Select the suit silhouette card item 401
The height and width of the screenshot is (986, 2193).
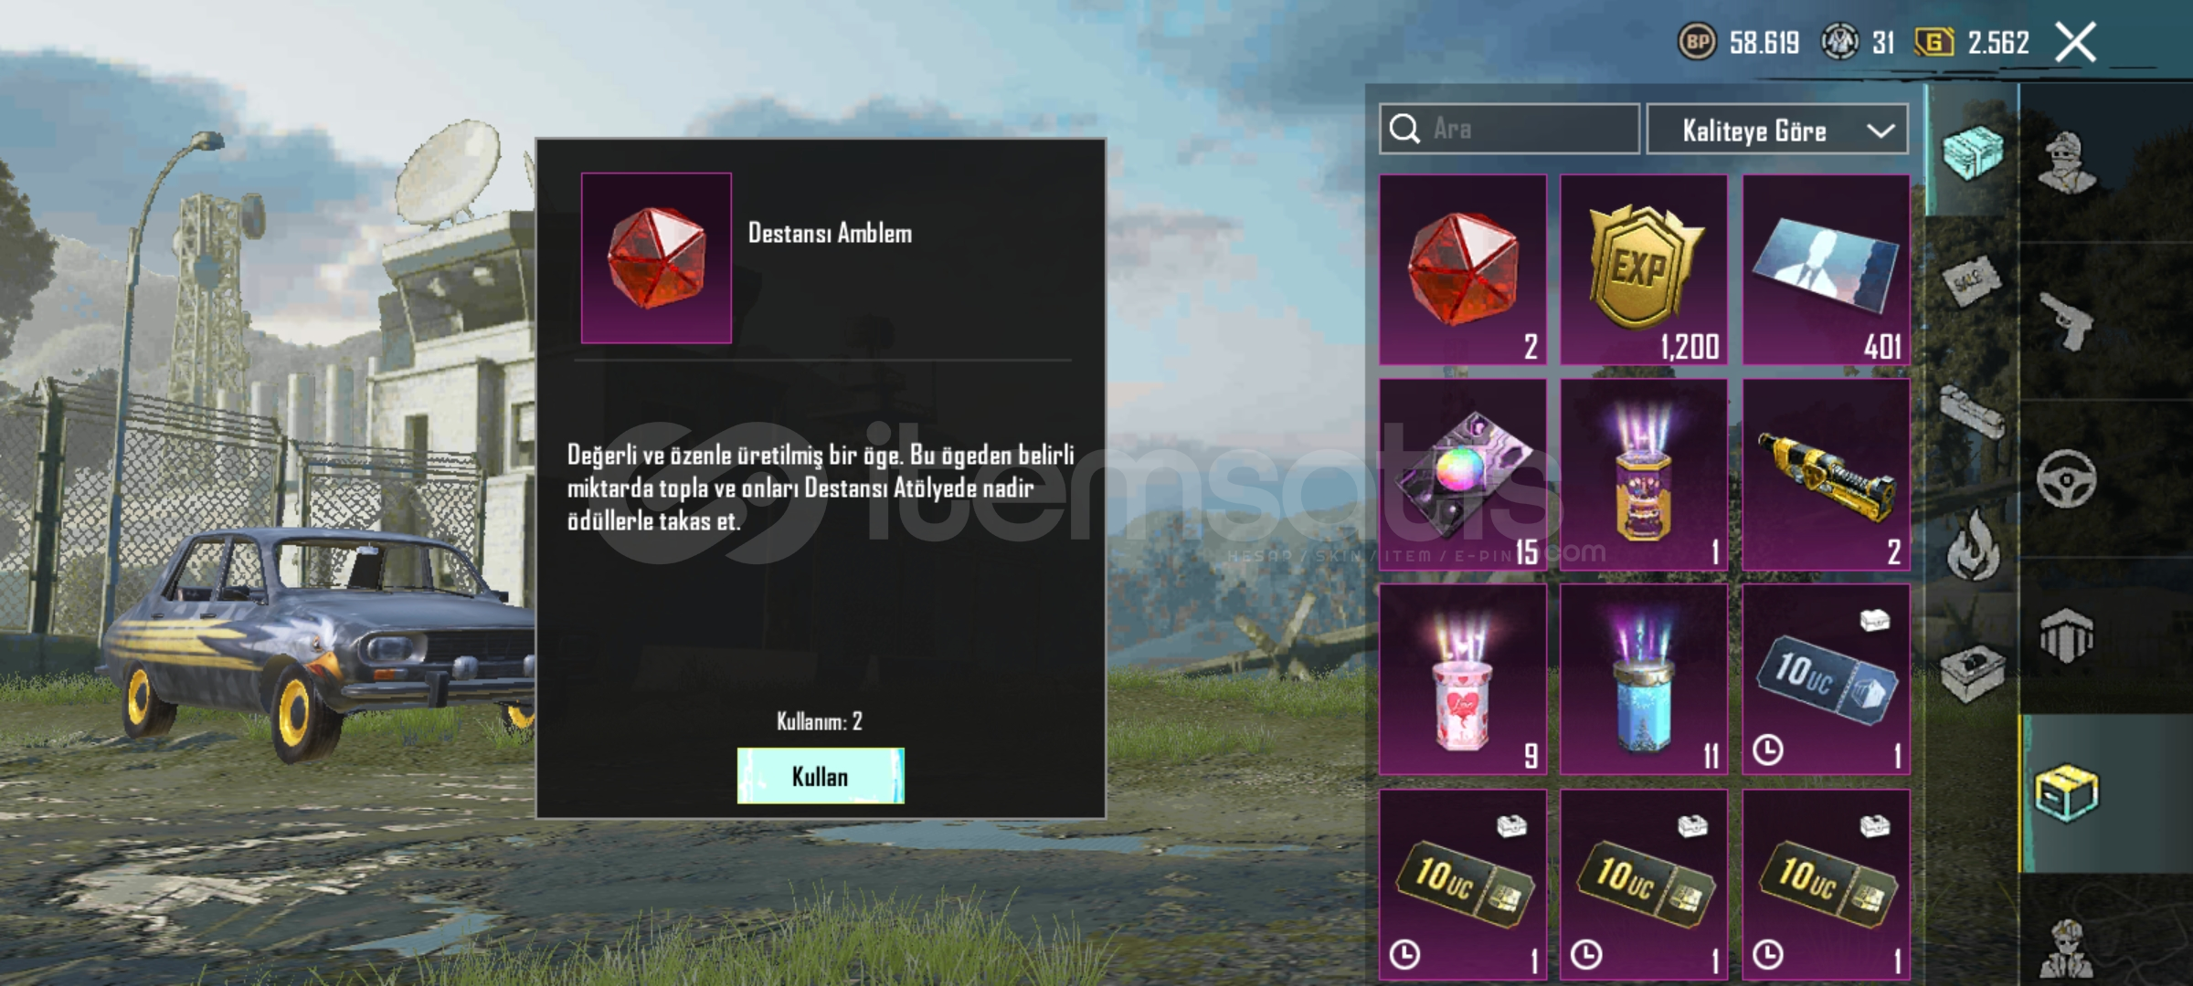(x=1826, y=269)
